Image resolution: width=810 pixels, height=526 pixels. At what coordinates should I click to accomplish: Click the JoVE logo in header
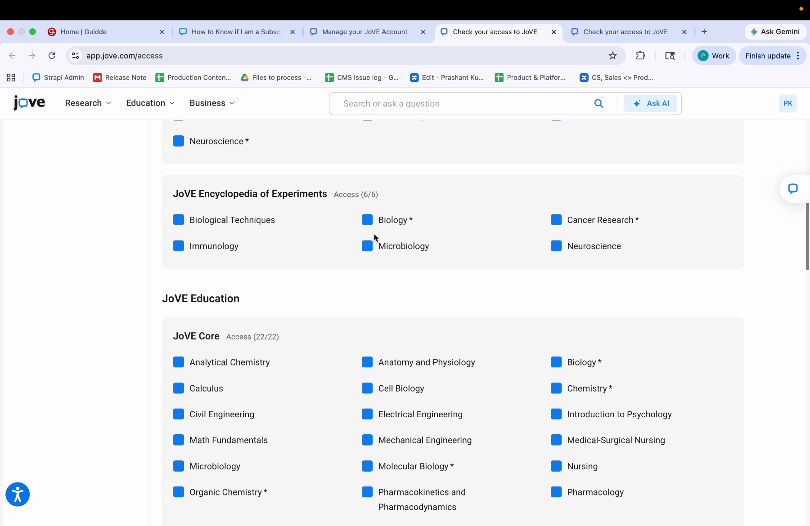click(x=29, y=103)
